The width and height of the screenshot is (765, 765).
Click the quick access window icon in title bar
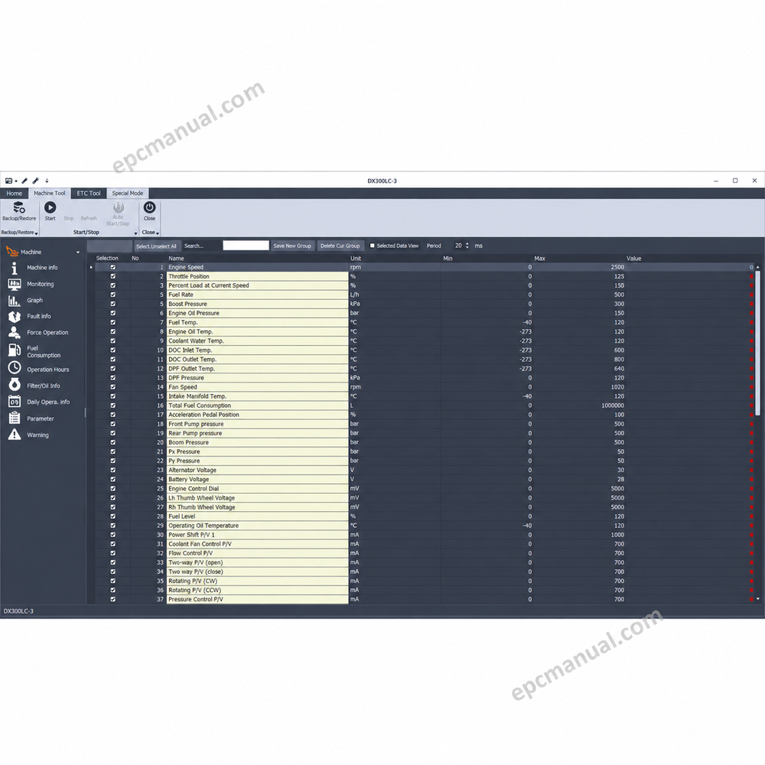8,181
